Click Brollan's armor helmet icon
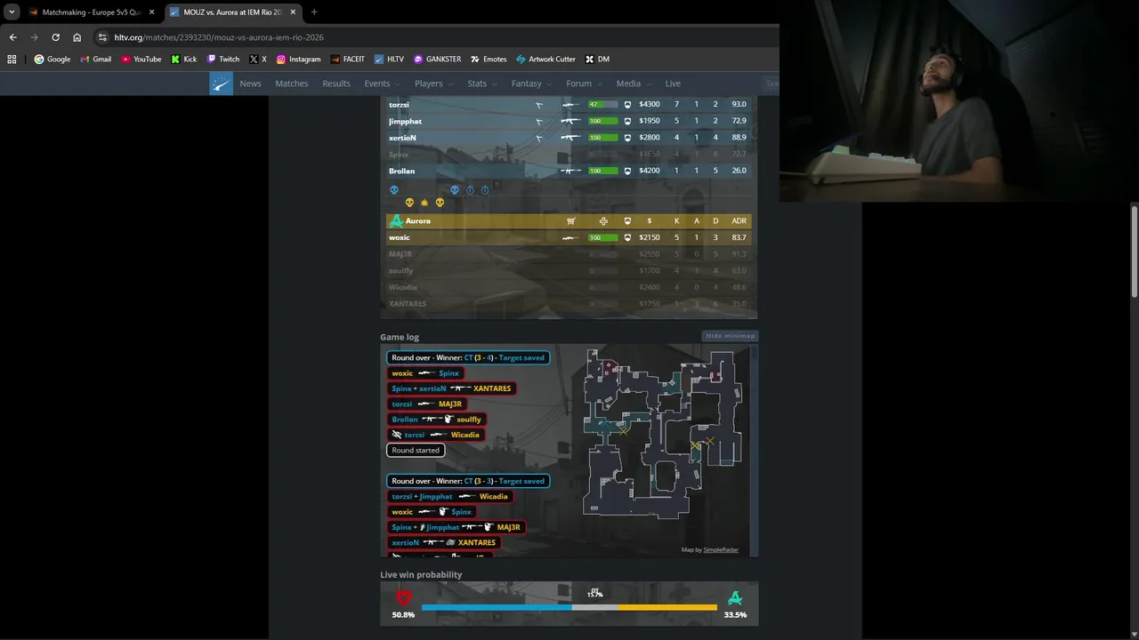 pyautogui.click(x=627, y=171)
